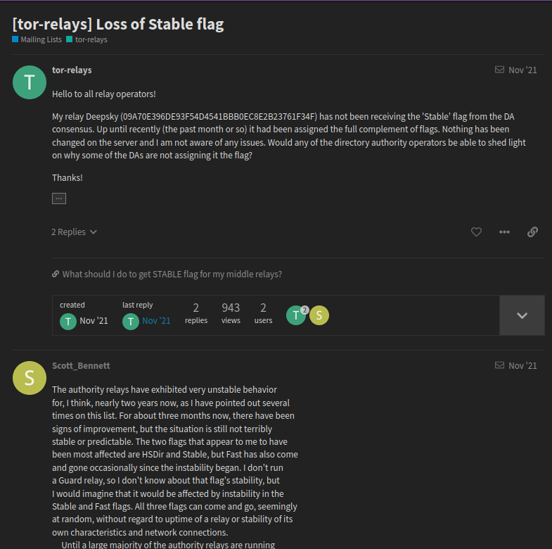Jump to last reply date Nov '21
This screenshot has height=549, width=552.
pos(156,321)
